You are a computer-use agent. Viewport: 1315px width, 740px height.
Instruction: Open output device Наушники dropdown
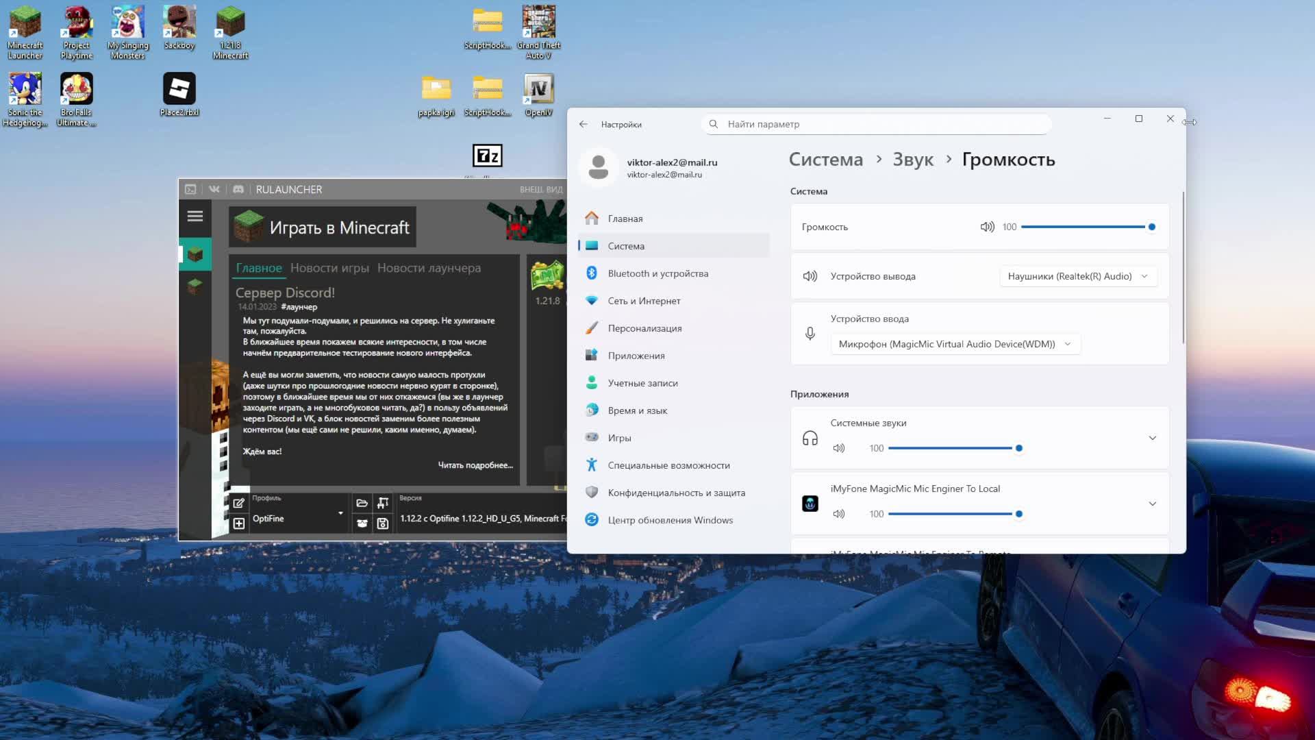[1078, 276]
